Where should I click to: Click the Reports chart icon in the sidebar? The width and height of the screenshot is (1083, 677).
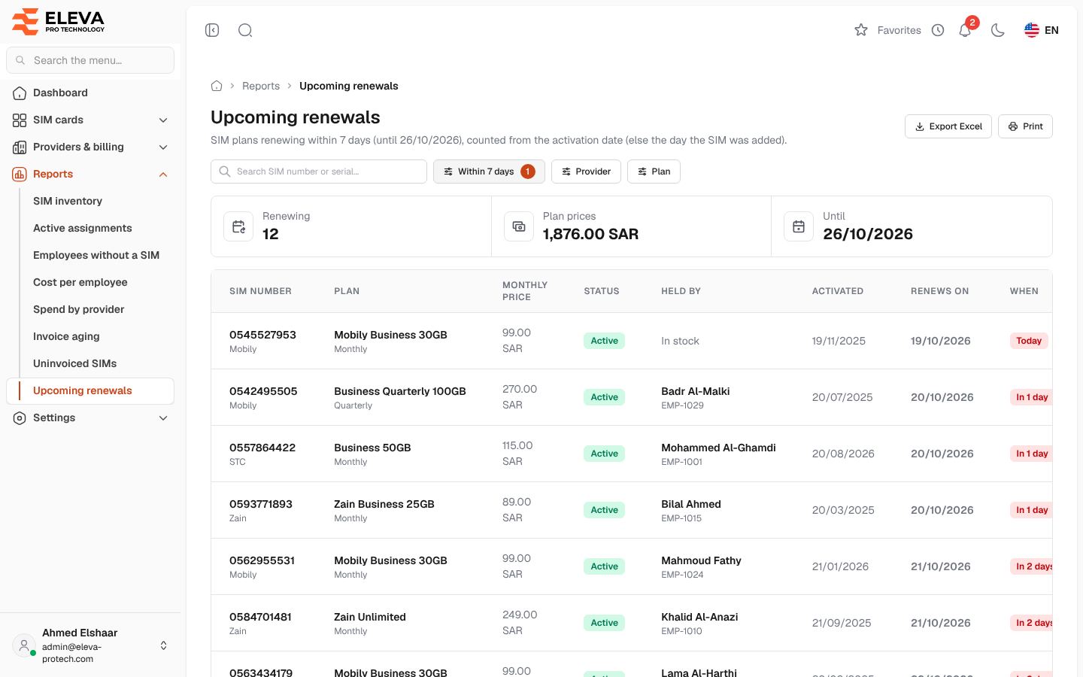(20, 174)
